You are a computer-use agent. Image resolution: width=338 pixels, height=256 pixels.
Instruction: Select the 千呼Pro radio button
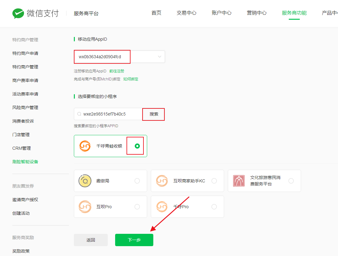coord(214,207)
